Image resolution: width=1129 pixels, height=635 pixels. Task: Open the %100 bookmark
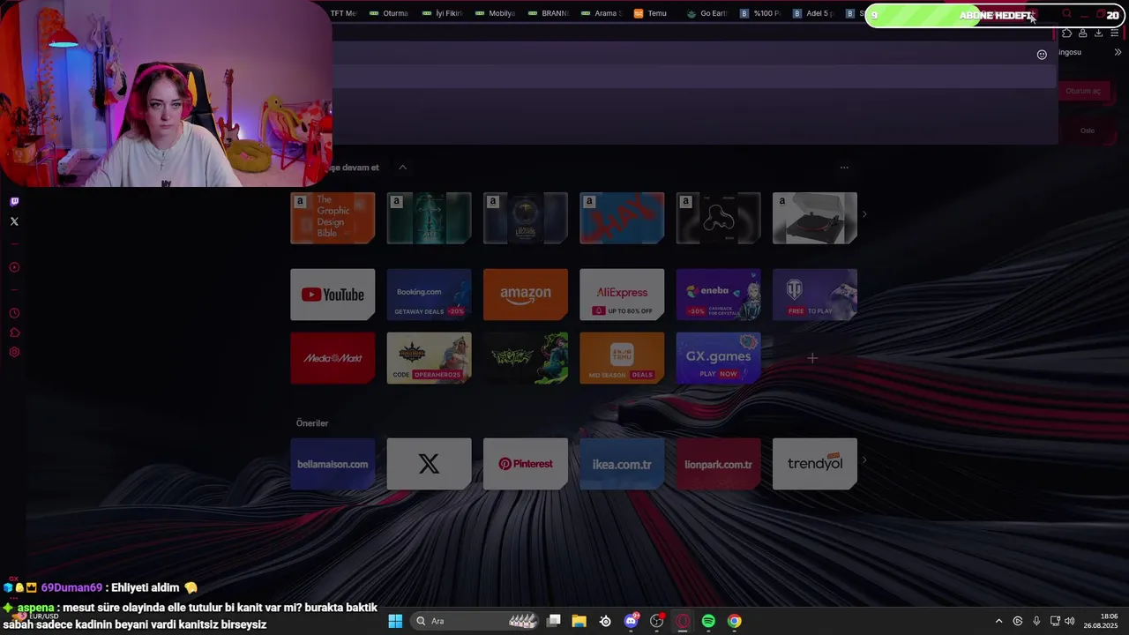coord(760,13)
